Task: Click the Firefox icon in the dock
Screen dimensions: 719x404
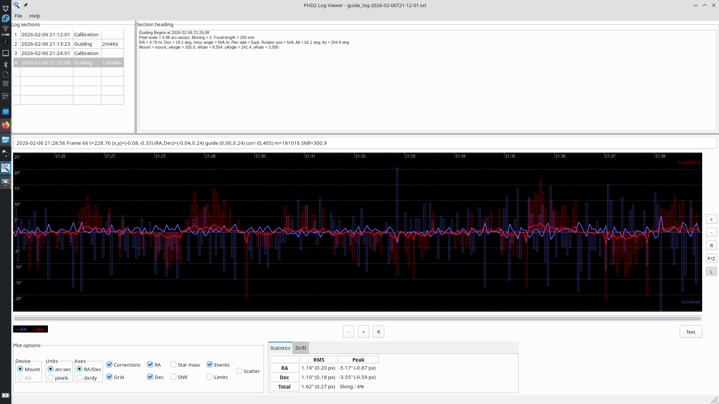Action: click(6, 125)
